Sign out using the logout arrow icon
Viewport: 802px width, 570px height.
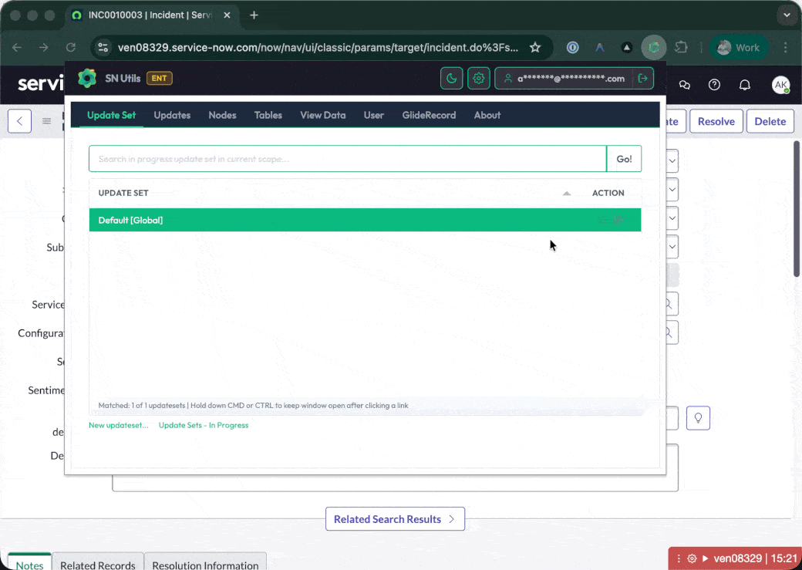click(x=642, y=78)
